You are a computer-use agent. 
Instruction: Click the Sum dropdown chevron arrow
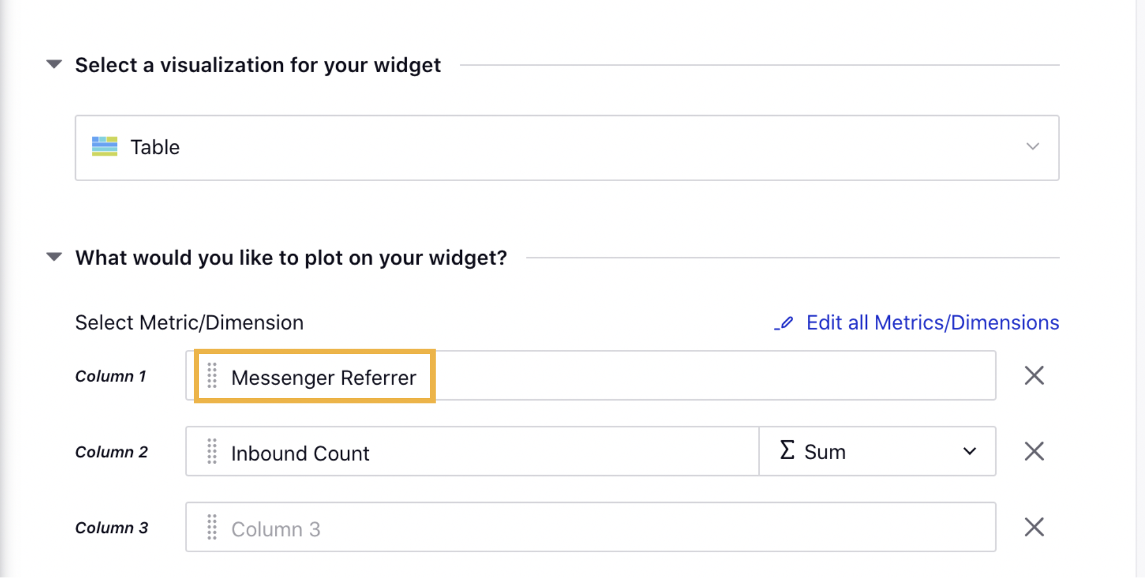point(969,452)
